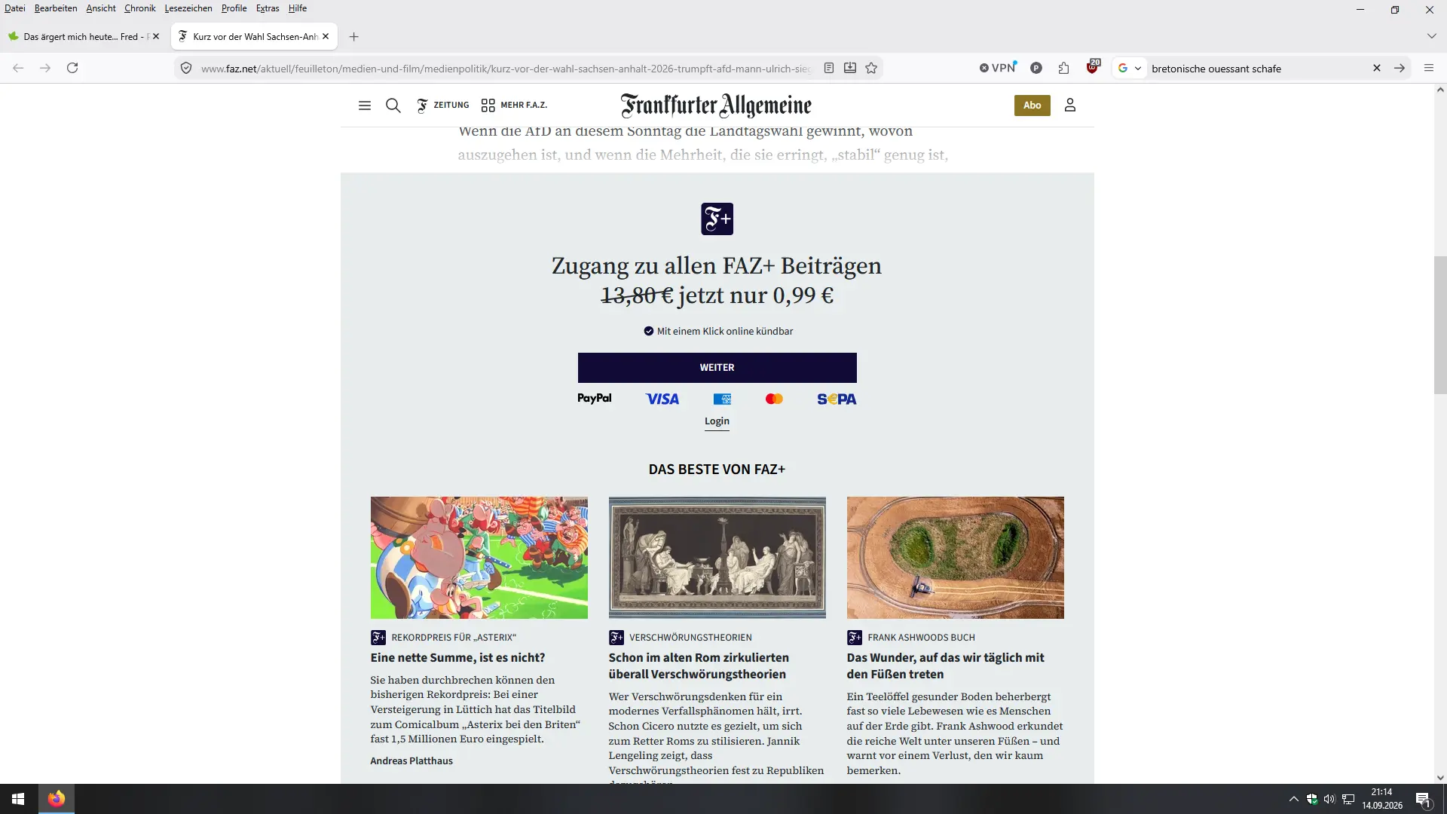Click the VISA payment logo
Screen dimensions: 1447x814
click(x=662, y=399)
